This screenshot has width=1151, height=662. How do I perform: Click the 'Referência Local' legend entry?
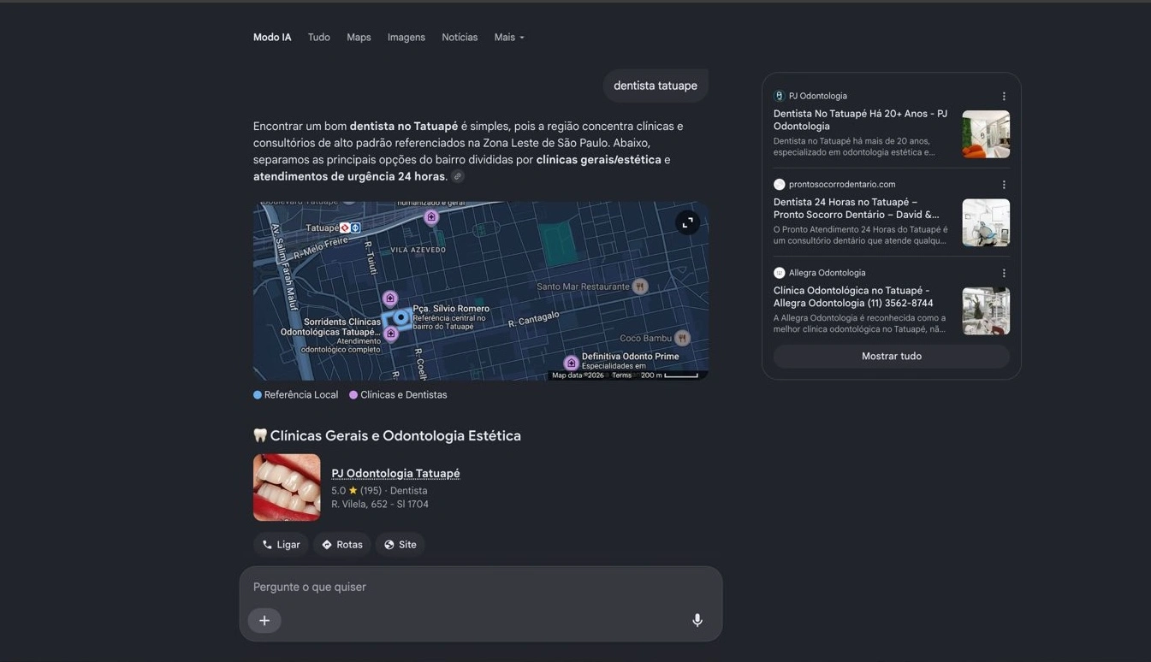(x=295, y=395)
